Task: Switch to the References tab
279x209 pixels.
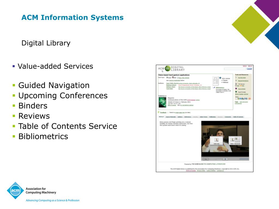Action: click(188, 117)
